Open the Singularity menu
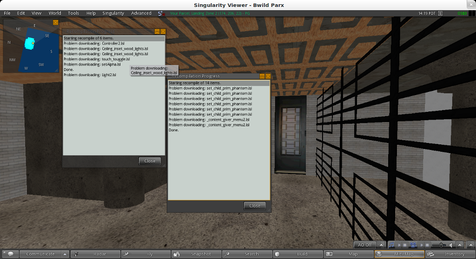 click(x=113, y=13)
